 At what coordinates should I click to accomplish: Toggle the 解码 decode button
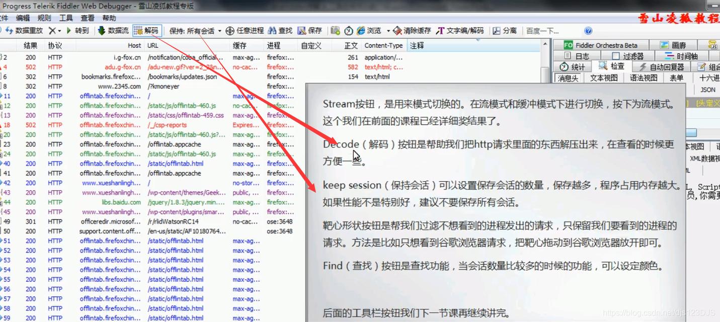[x=147, y=31]
